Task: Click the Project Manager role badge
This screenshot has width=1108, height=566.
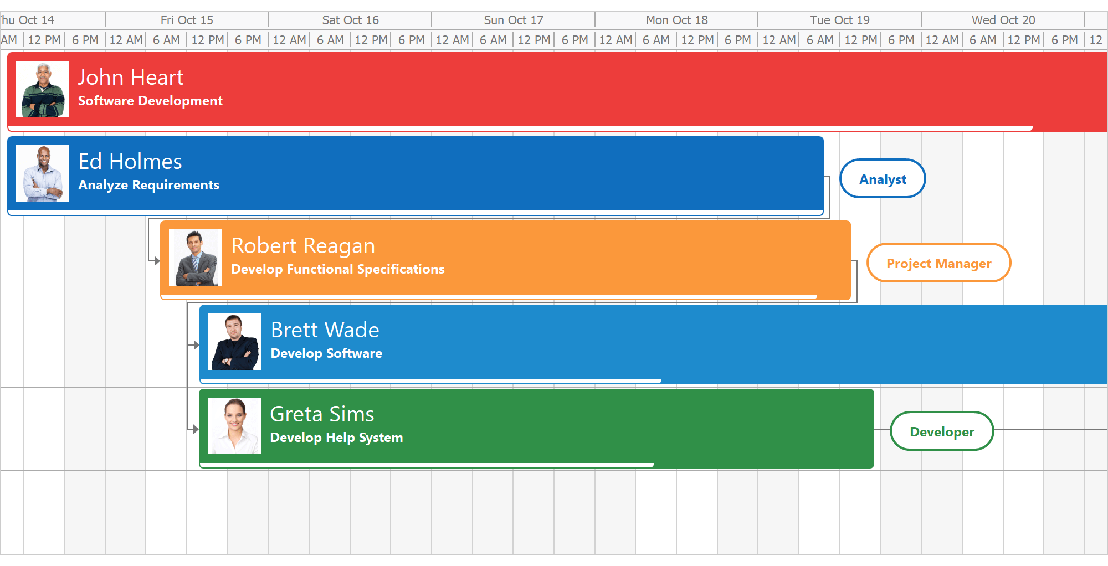Action: [938, 263]
